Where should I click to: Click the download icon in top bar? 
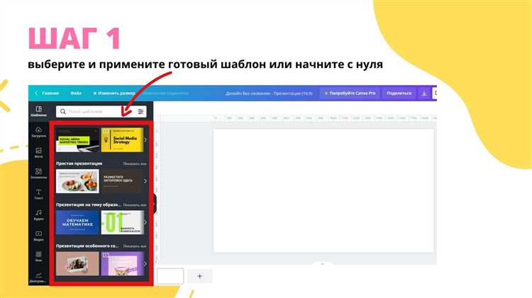tap(424, 93)
